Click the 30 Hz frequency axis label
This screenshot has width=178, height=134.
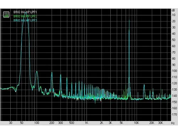tap(11, 123)
